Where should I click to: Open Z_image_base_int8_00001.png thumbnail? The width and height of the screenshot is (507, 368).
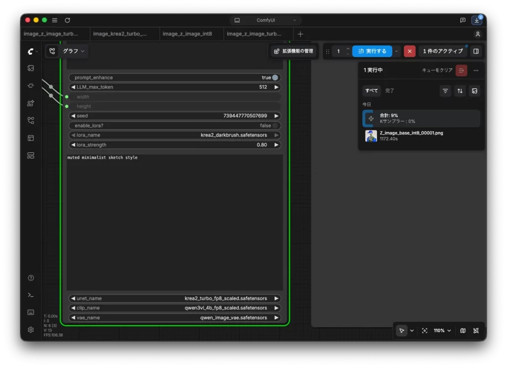(x=371, y=136)
